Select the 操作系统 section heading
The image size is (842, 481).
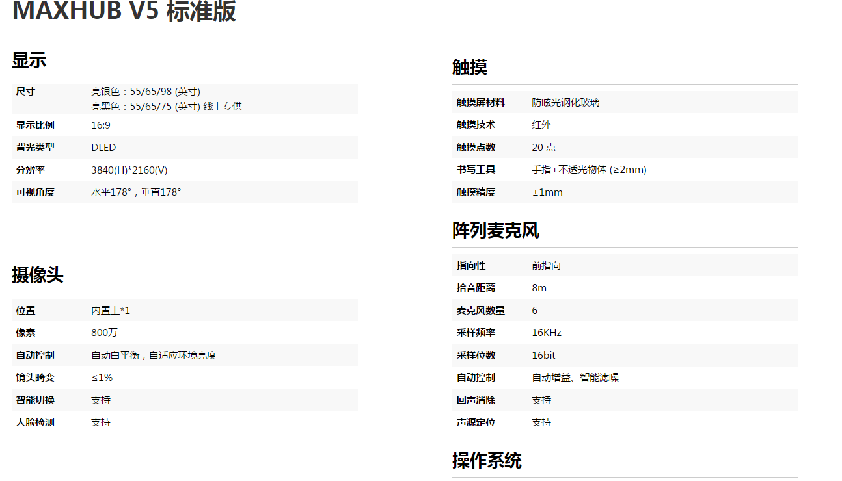coord(487,460)
